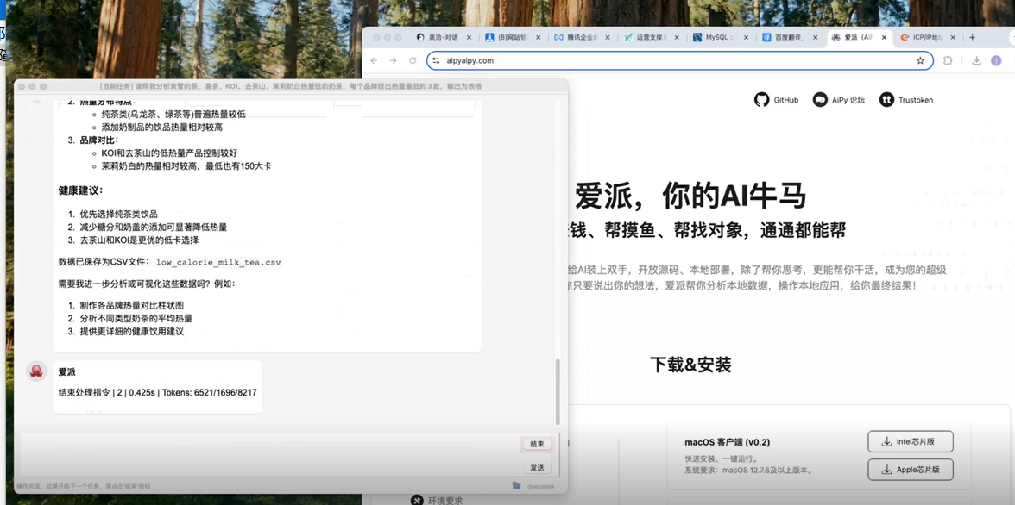Click the '品牌对比:' list heading
The width and height of the screenshot is (1015, 505).
pos(99,140)
